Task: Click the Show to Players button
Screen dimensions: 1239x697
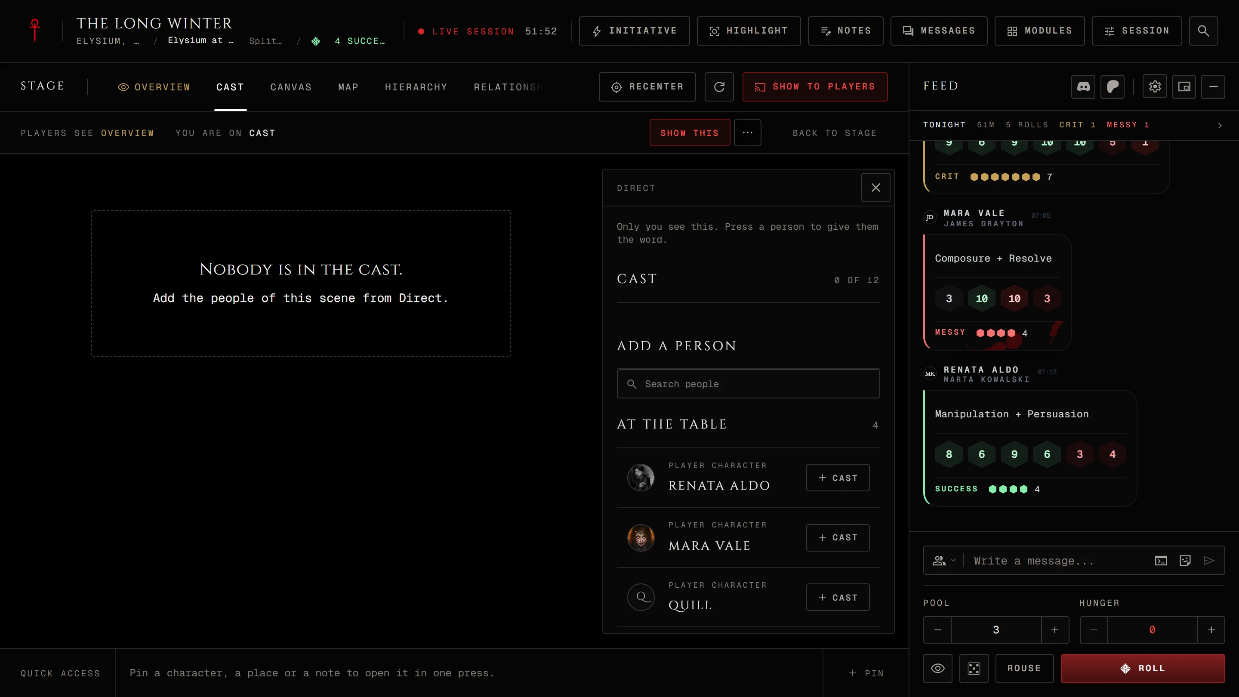Action: pos(815,86)
